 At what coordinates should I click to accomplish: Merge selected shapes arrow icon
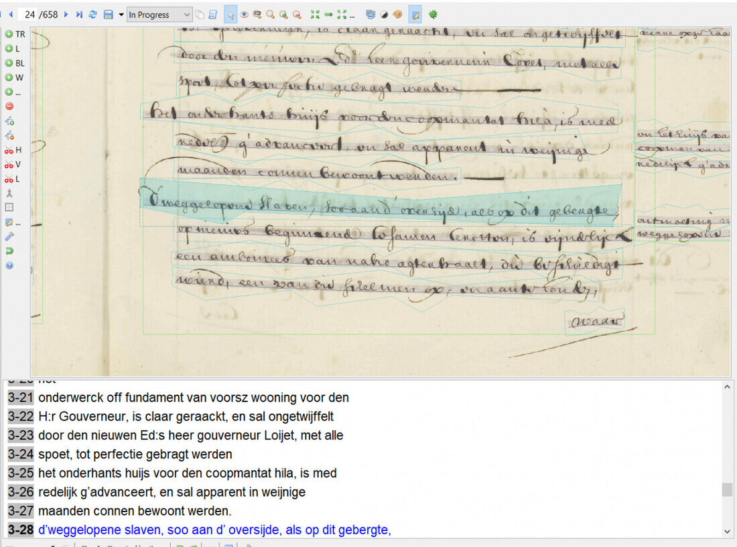point(9,193)
